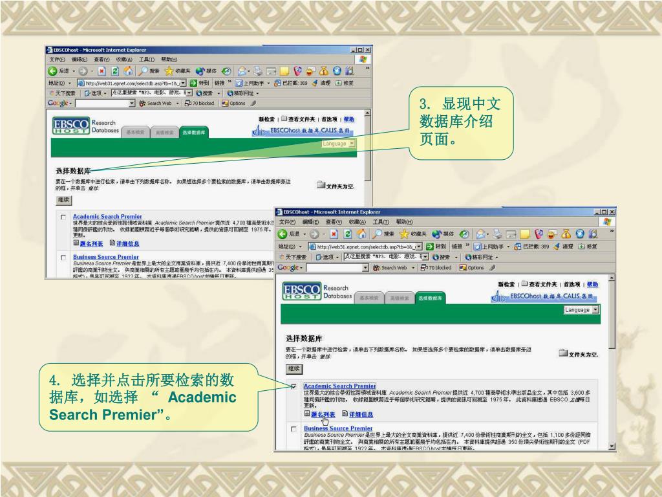The height and width of the screenshot is (497, 662).
Task: Click 查看文件夹 in the front window's page header
Action: coord(543,285)
